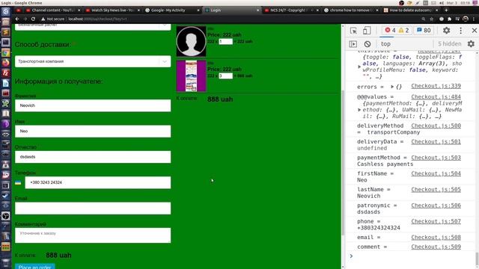Open DevTools settings gear in top bar

[x=446, y=31]
